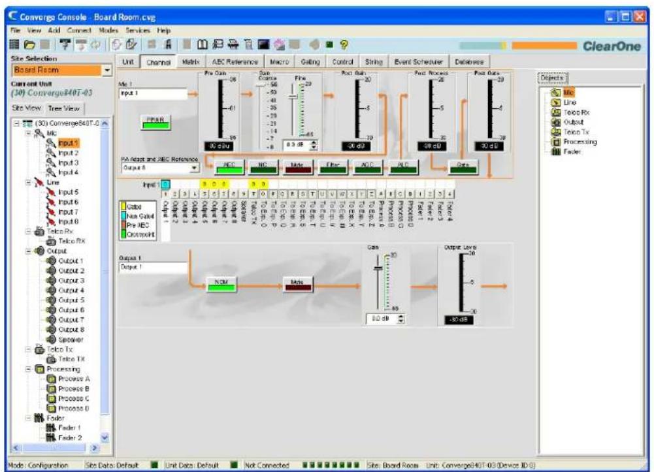
Task: Select the Telco Tx object in Objects panel
Action: [570, 132]
